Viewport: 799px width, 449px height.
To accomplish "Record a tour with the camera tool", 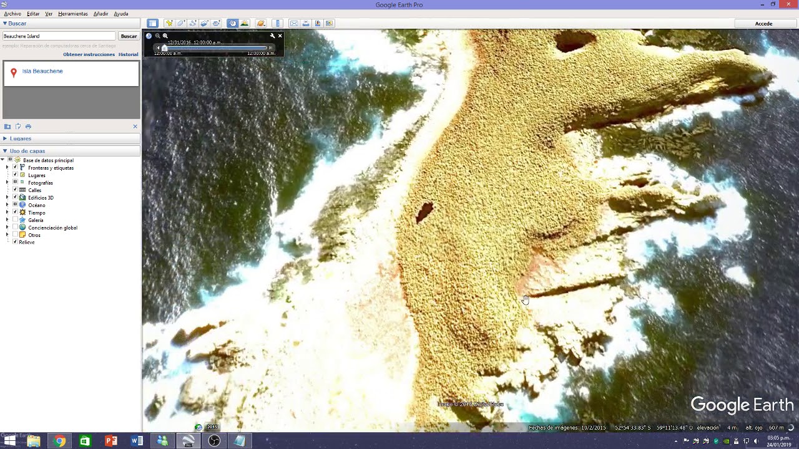I will point(217,23).
